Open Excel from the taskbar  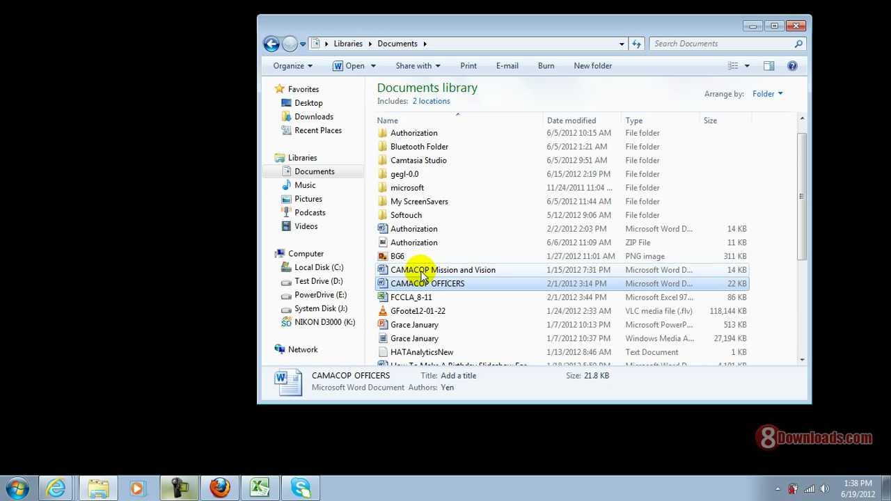(x=260, y=488)
